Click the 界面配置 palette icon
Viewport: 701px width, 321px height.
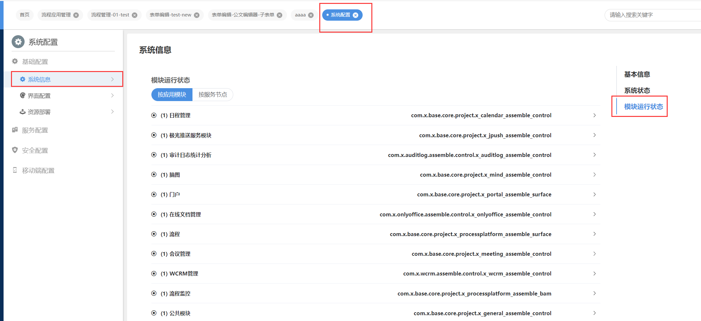23,95
